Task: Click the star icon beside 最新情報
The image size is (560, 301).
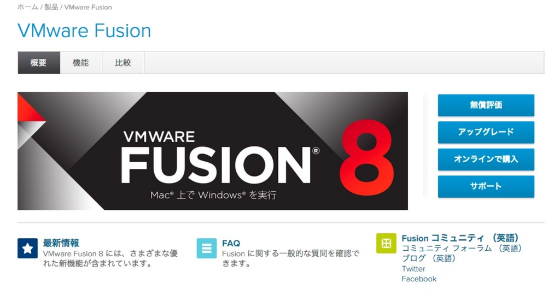Action: tap(27, 248)
